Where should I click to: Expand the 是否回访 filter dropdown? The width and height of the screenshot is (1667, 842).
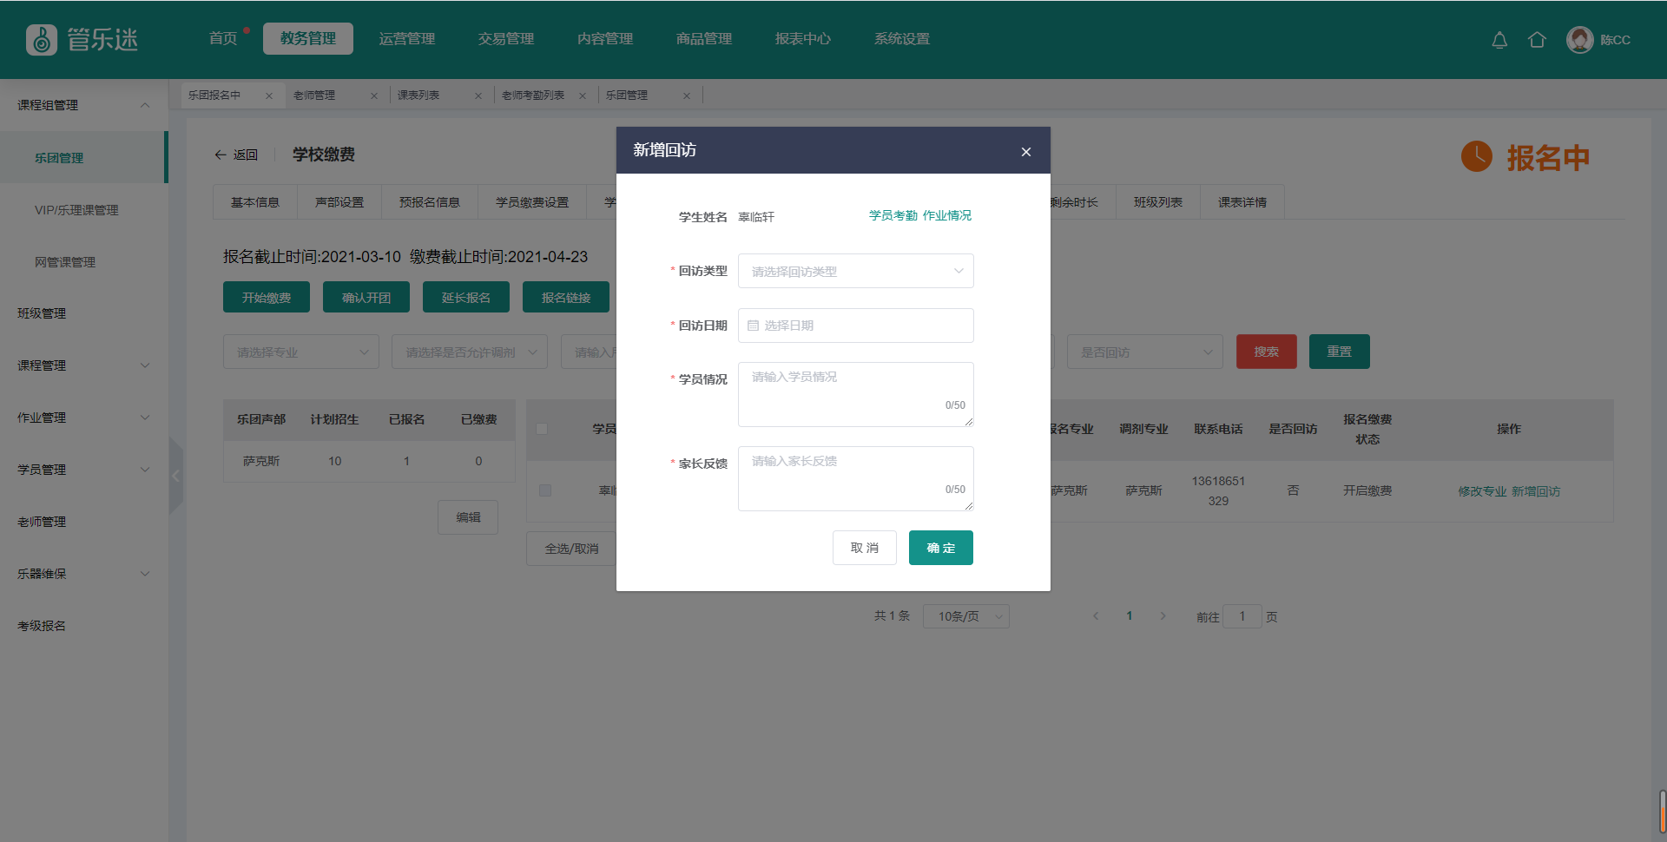coord(1144,352)
